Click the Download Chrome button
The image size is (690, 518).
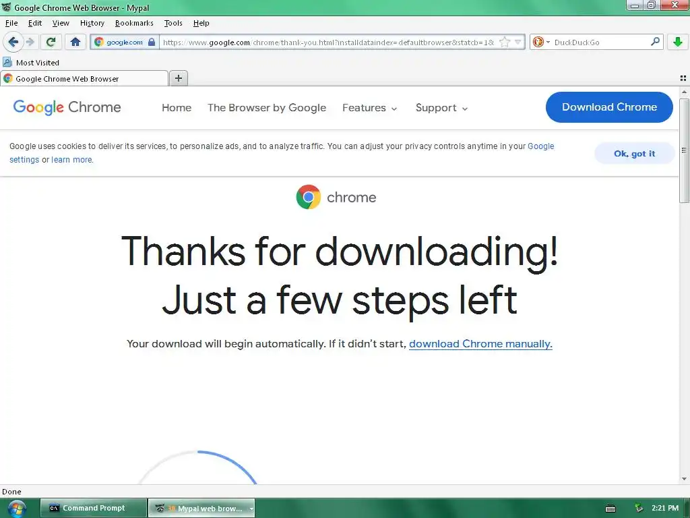click(x=609, y=107)
